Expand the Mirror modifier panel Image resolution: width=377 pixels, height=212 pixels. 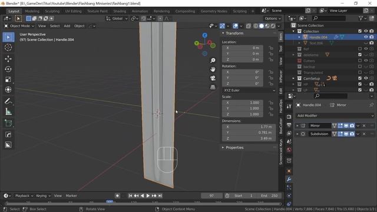point(297,125)
